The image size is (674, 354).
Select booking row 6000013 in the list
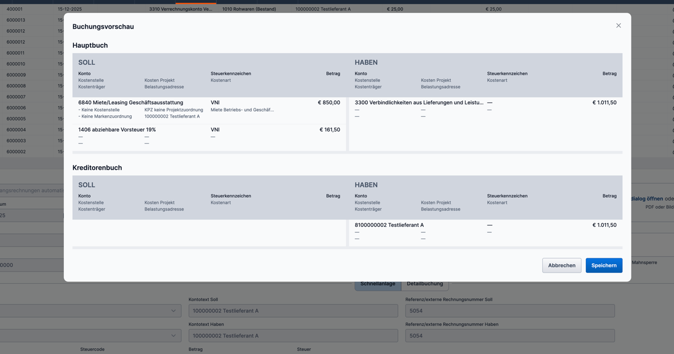16,20
